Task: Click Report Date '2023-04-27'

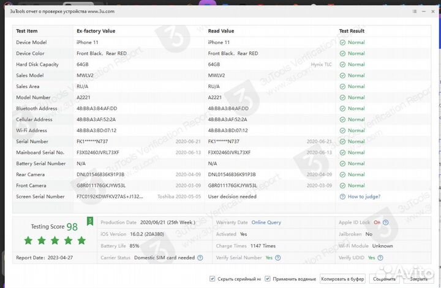Action: (x=60, y=257)
